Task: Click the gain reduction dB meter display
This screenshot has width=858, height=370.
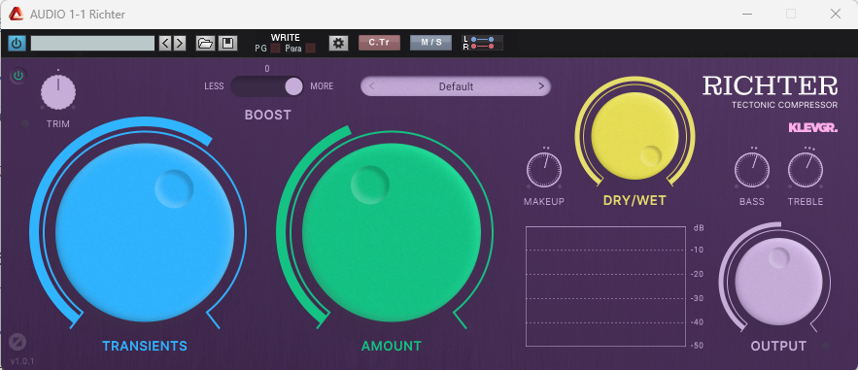Action: [x=605, y=286]
